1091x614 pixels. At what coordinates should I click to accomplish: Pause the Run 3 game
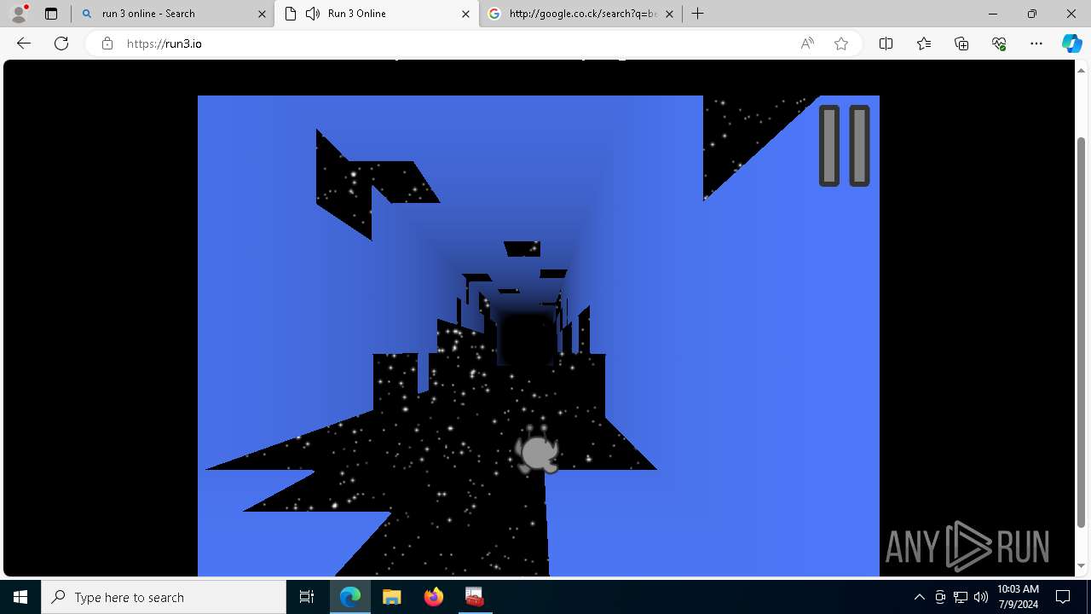[844, 146]
